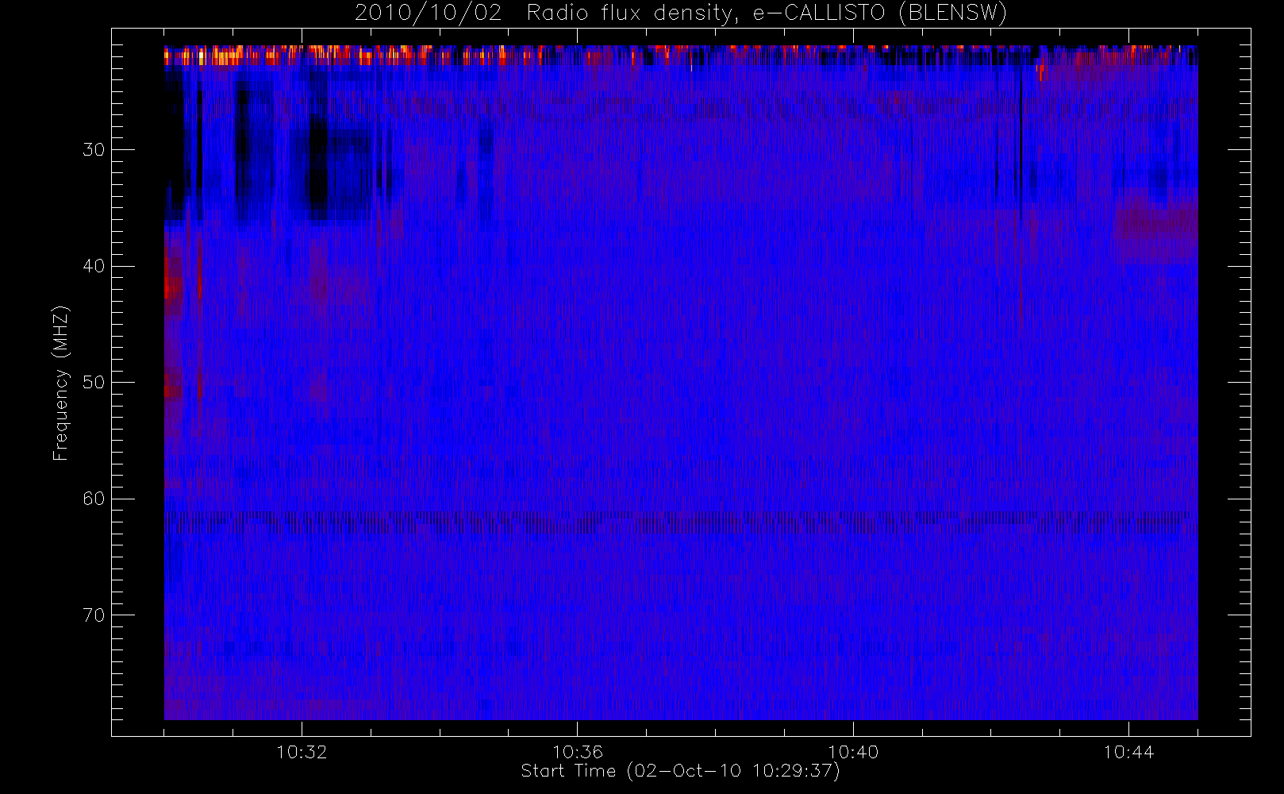Click the "Start Time (02-Oct-10 10:29:37)" label
This screenshot has height=794, width=1284.
[x=680, y=771]
